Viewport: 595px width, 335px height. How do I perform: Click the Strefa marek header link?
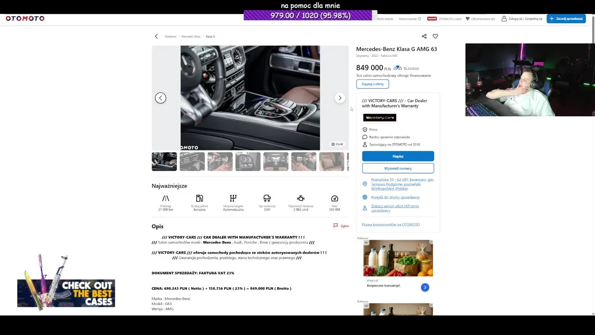coord(385,19)
